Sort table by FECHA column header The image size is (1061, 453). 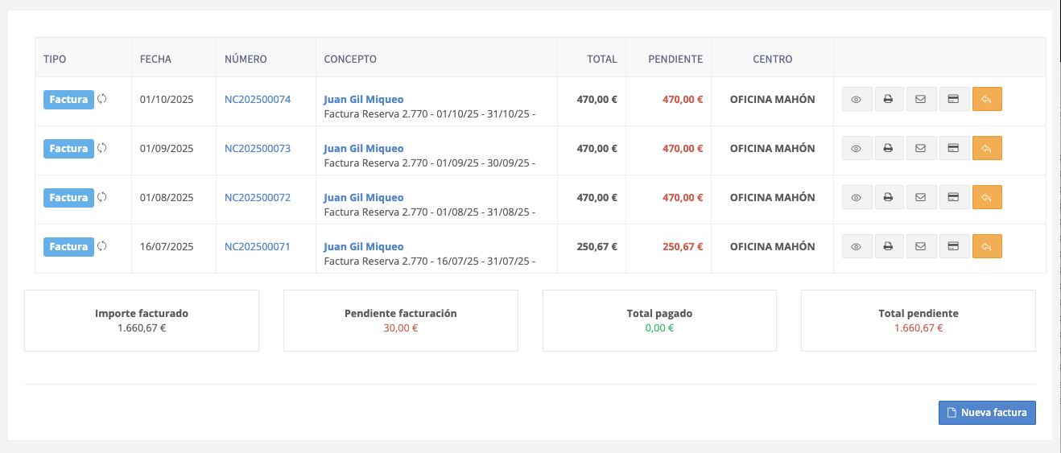coord(155,59)
